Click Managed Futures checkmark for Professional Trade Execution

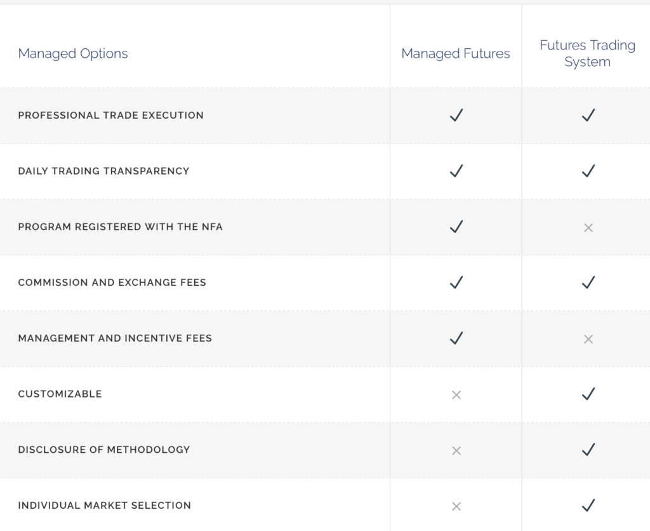pos(456,115)
